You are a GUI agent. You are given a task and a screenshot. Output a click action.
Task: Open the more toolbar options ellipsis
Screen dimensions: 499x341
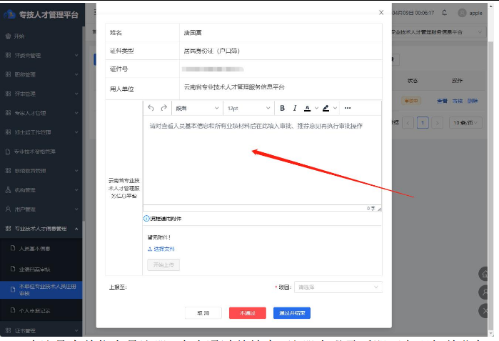(x=348, y=108)
